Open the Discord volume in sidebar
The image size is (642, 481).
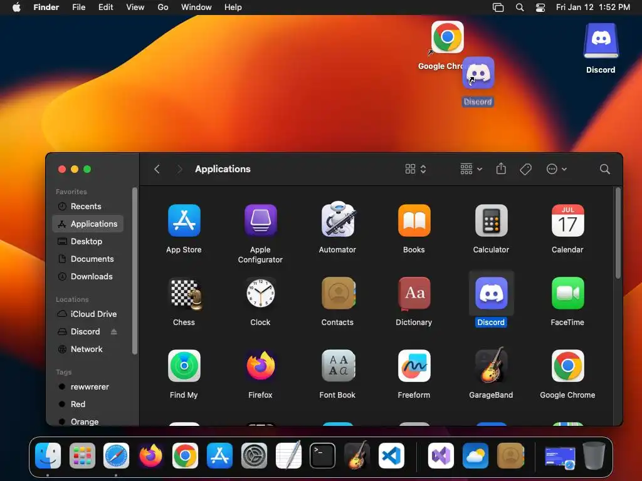[85, 332]
